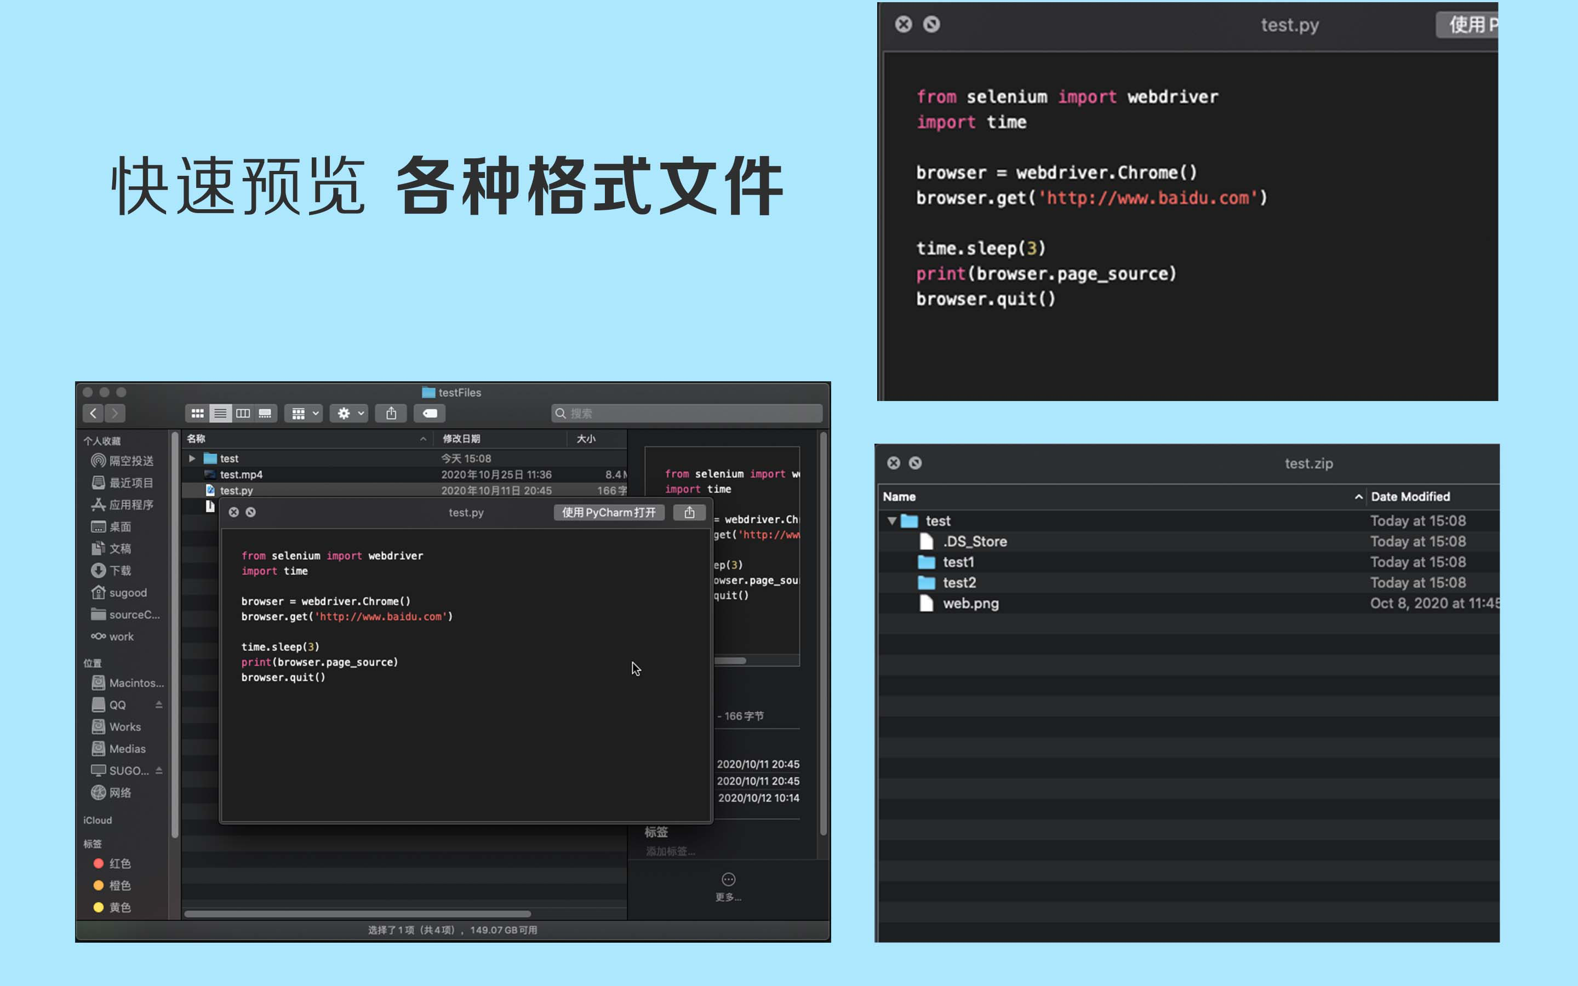The width and height of the screenshot is (1578, 986).
Task: Expand the test folder disclosure triangle
Action: tap(192, 458)
